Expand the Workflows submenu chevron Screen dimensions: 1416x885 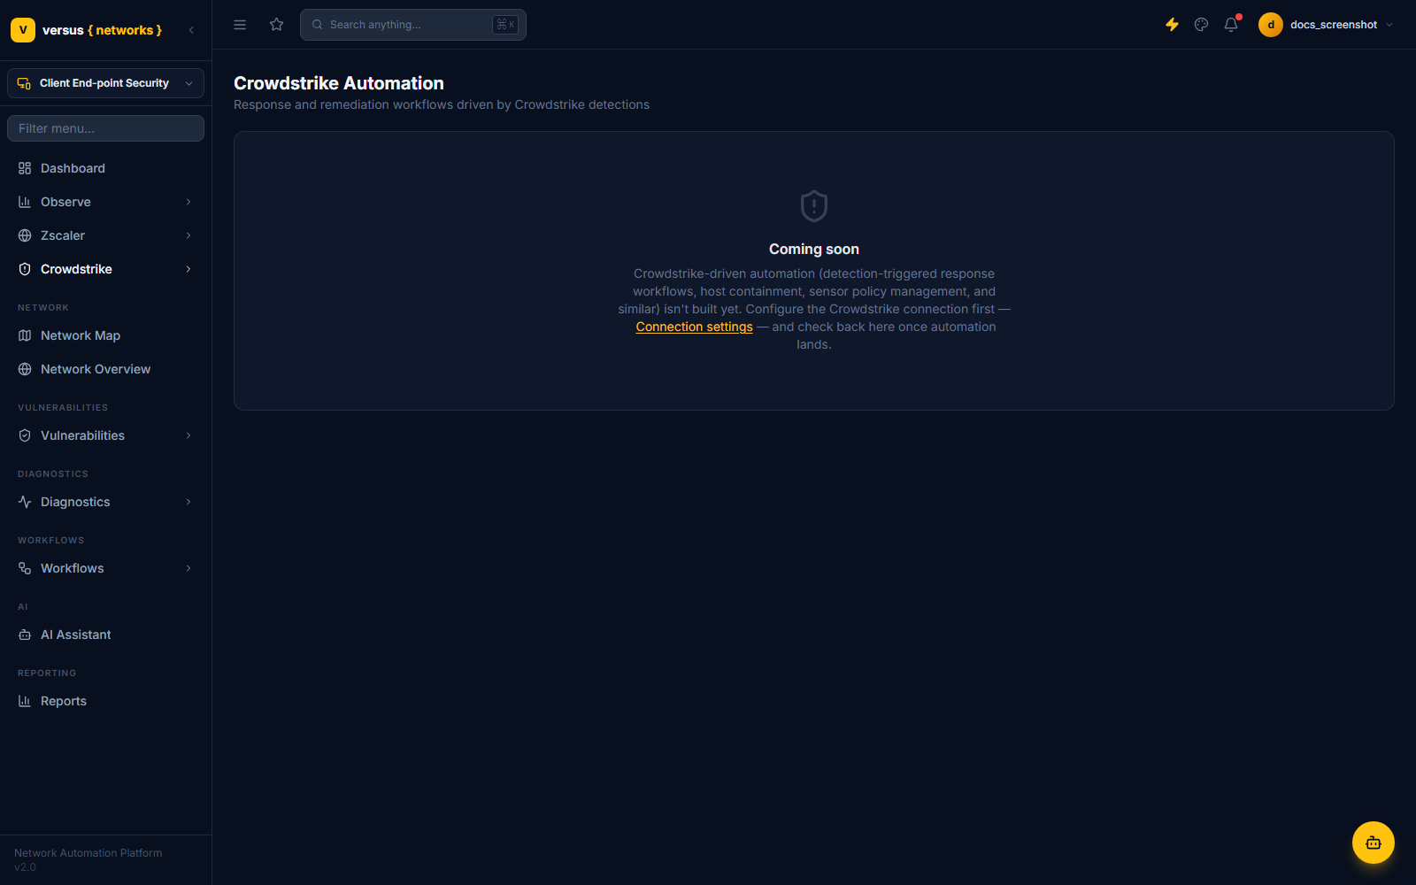[x=189, y=568]
